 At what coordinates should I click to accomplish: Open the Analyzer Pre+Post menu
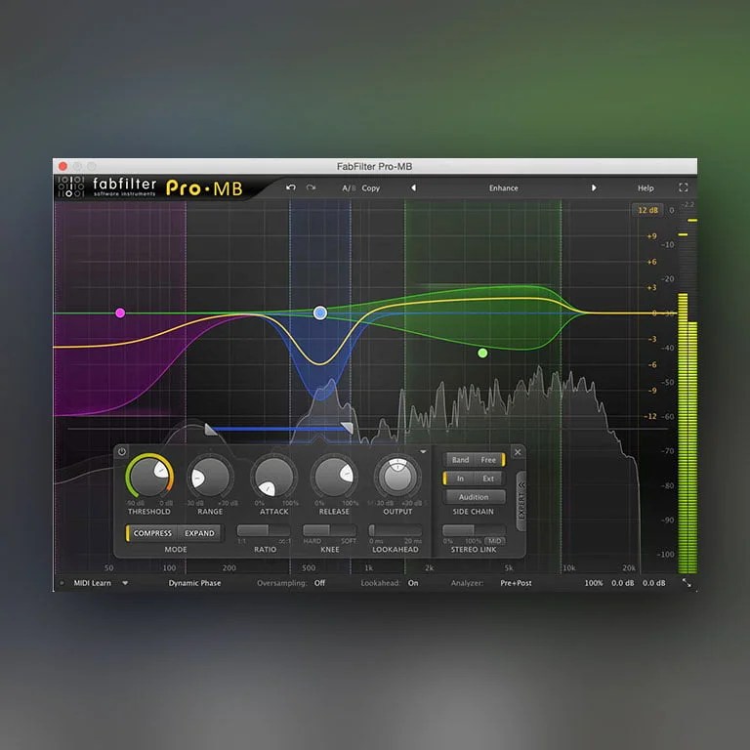[516, 583]
